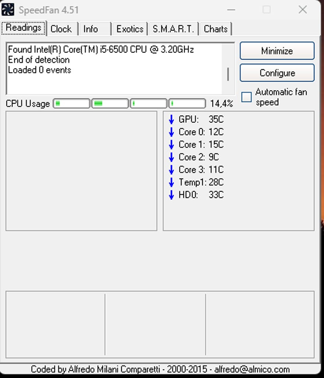Click the blue arrow beside Core 2
324x378 pixels.
[172, 157]
